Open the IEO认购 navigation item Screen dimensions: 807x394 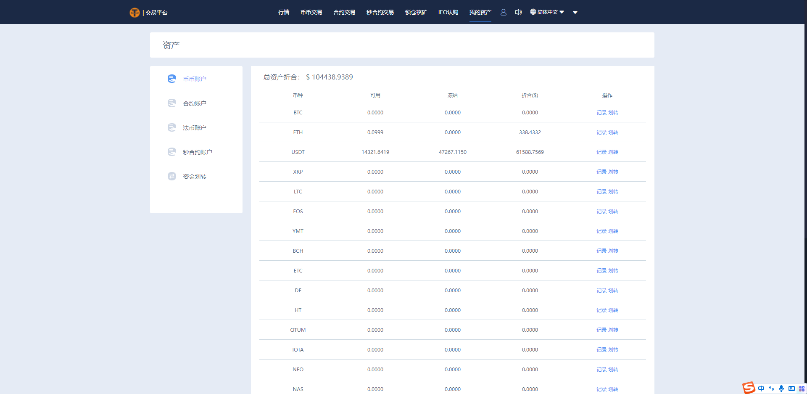pyautogui.click(x=448, y=12)
